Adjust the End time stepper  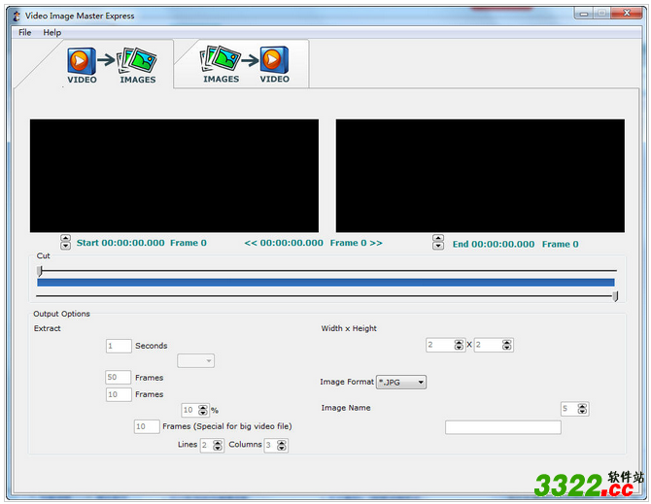(x=438, y=242)
